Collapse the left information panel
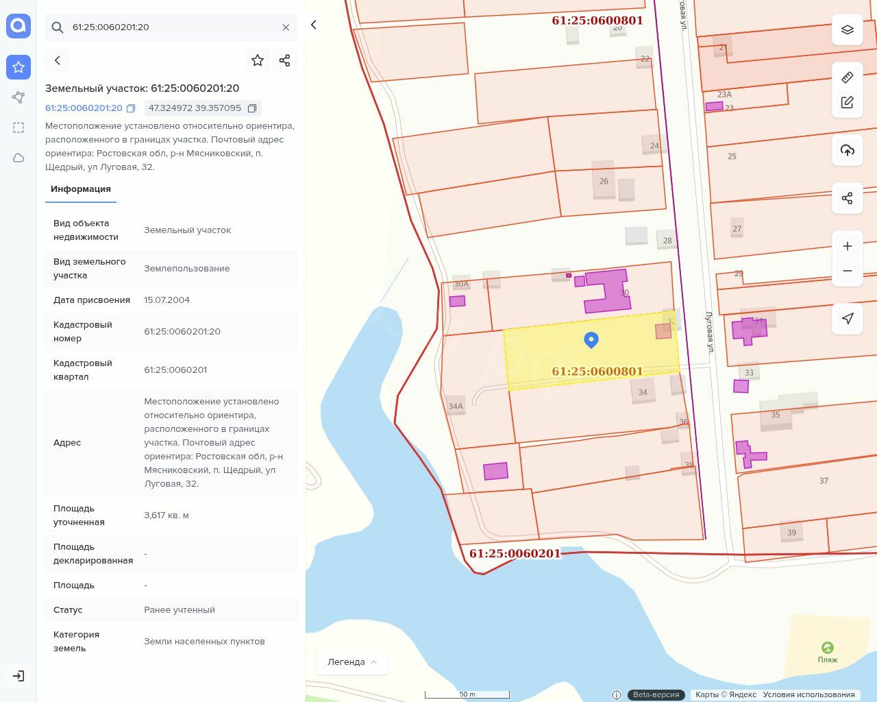Viewport: 877px width, 702px height. [x=314, y=25]
